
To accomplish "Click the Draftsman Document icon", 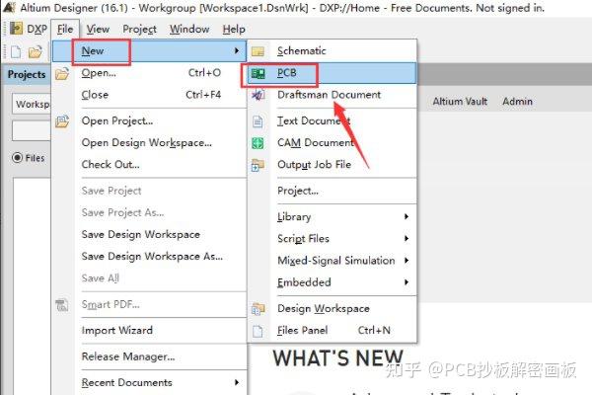I will click(258, 95).
